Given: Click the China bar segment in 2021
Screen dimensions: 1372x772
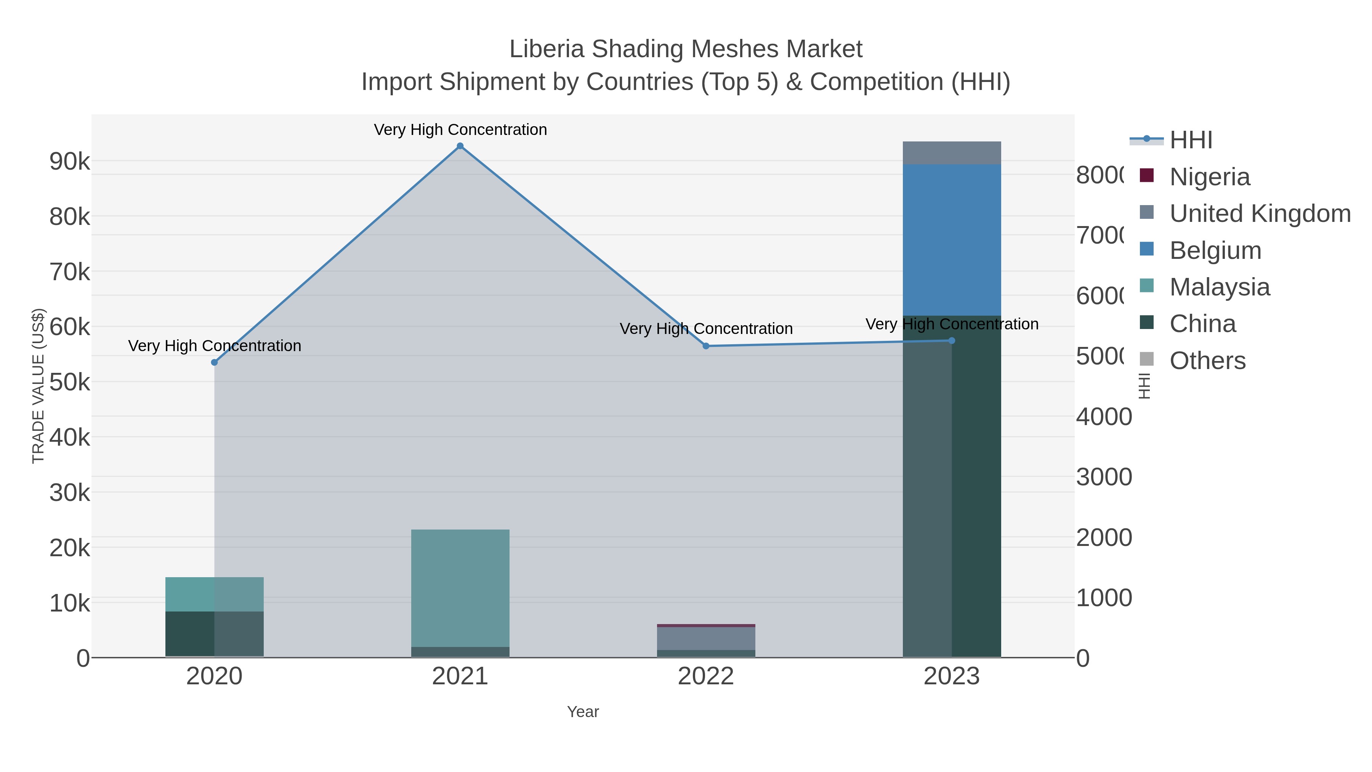Looking at the screenshot, I should 460,652.
